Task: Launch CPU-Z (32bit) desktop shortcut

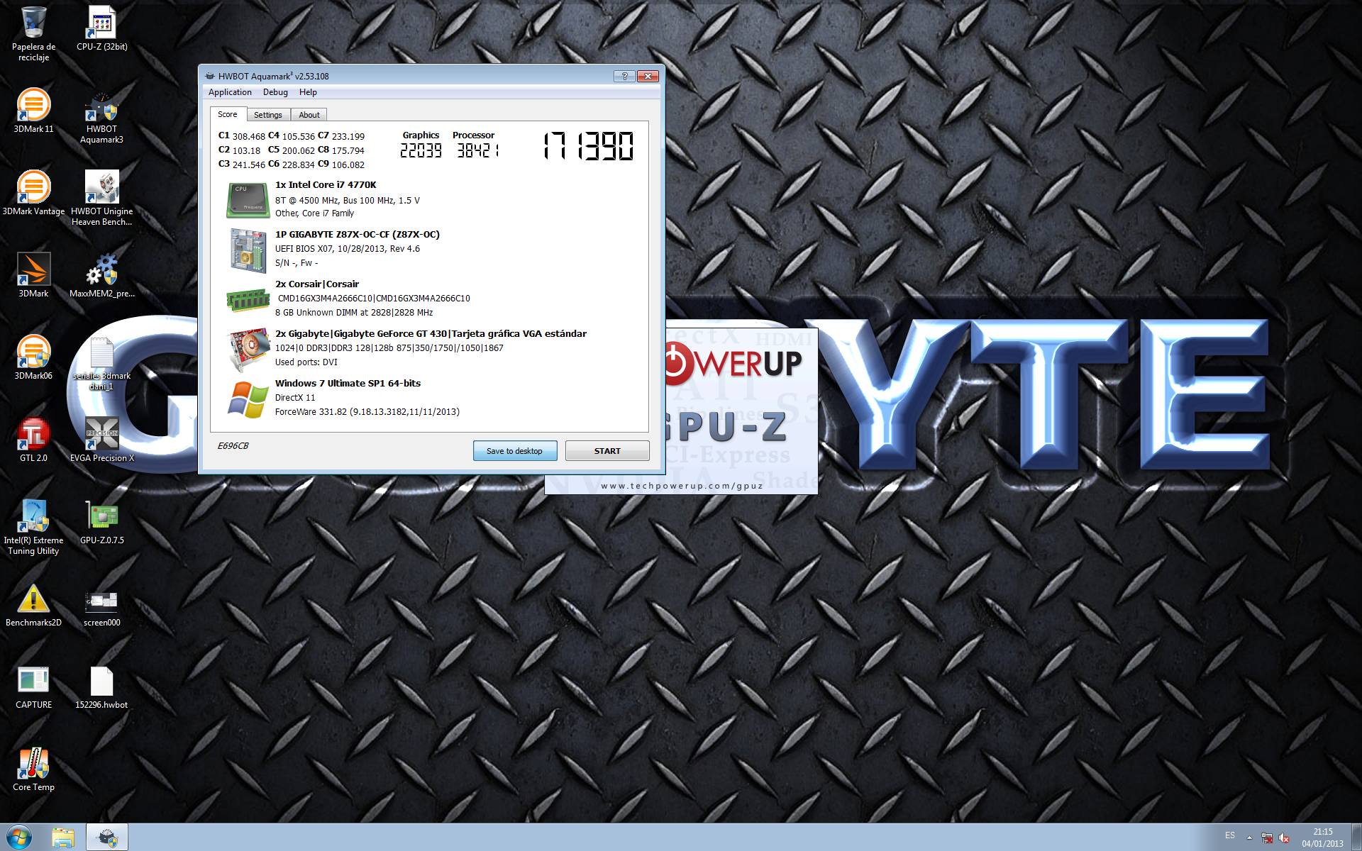Action: pyautogui.click(x=101, y=28)
